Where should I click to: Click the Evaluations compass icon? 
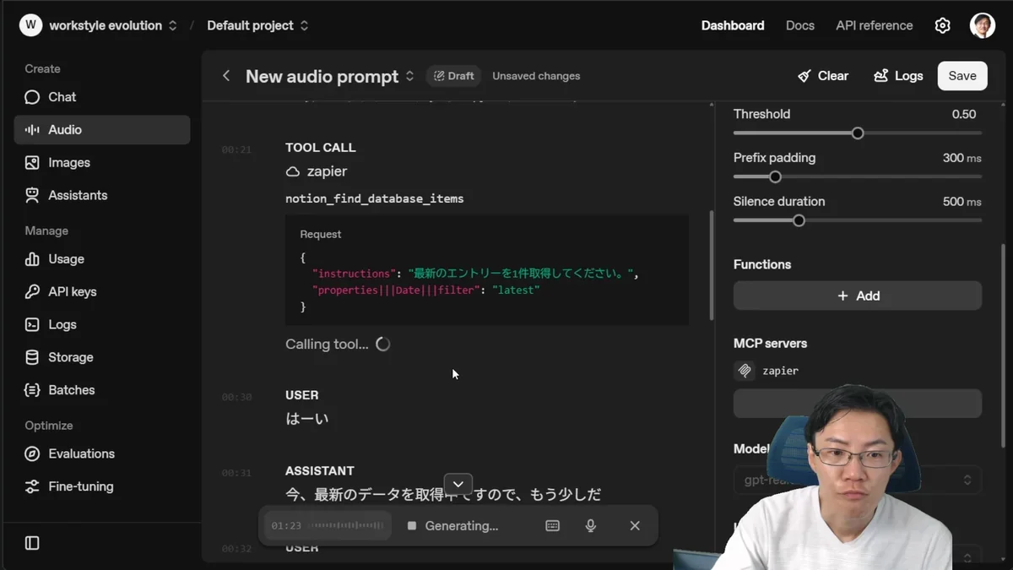tap(32, 453)
